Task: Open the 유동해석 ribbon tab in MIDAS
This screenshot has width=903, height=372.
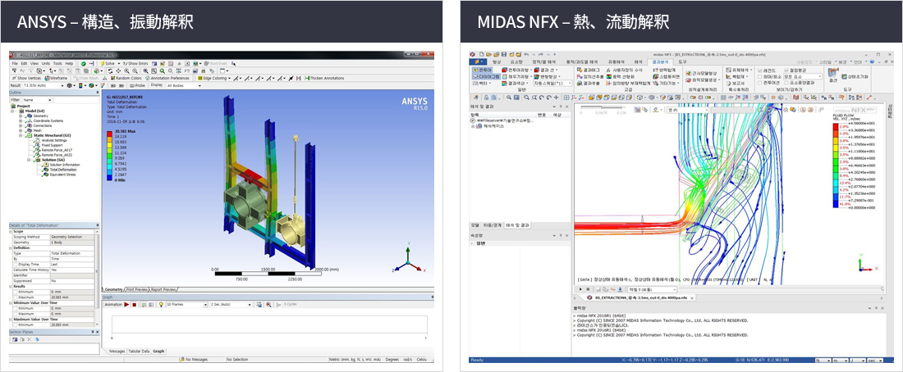Action: [x=617, y=62]
